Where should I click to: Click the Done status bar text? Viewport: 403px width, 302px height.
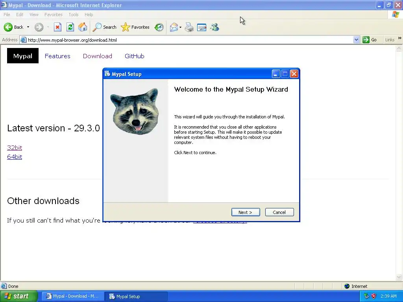(x=13, y=286)
